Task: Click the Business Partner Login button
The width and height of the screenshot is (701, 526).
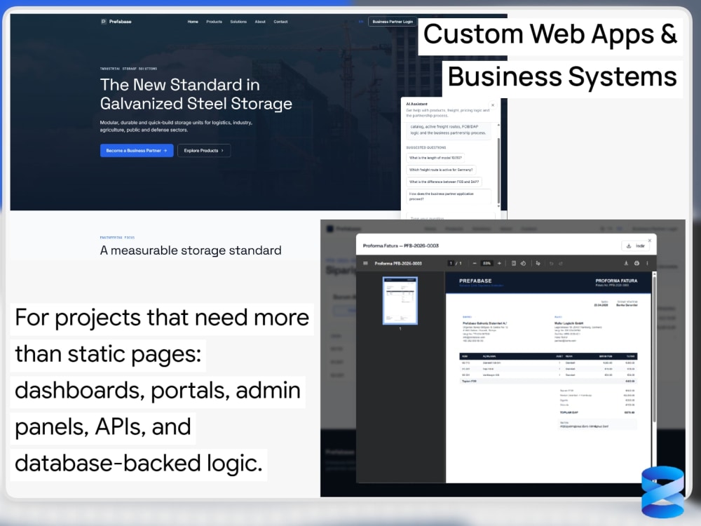Action: (393, 22)
